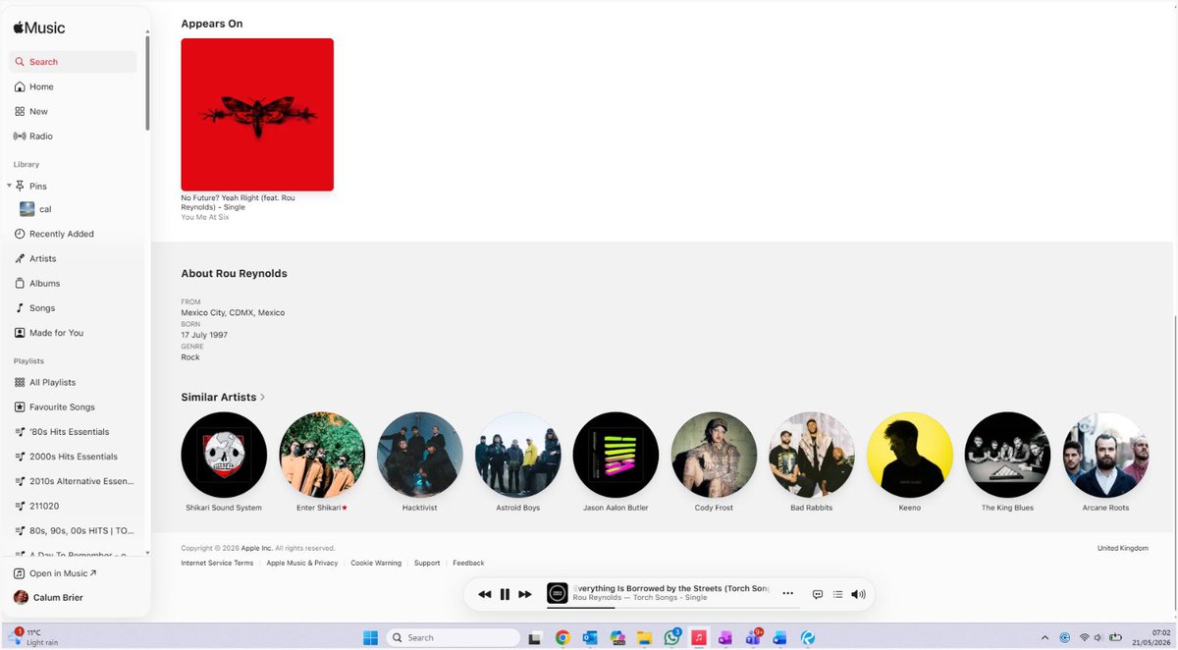Click the You Me At Six artist link
1178x650 pixels.
click(x=205, y=217)
